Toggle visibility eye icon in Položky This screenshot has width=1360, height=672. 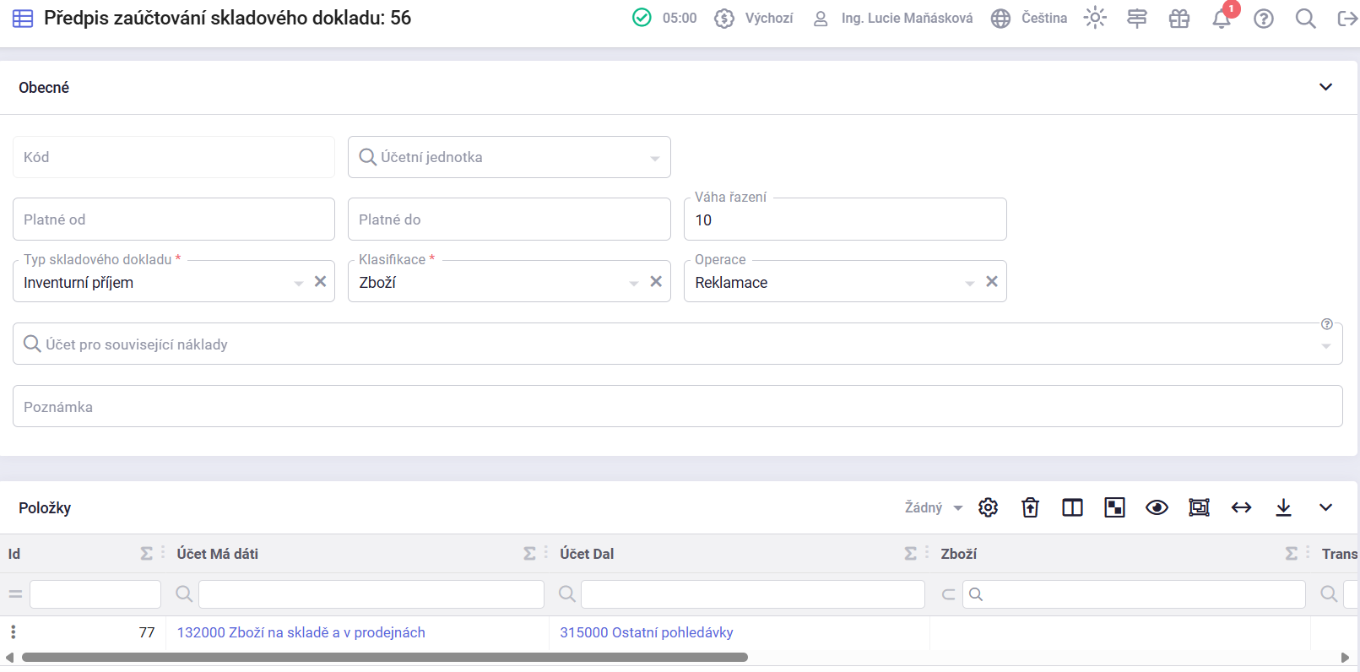coord(1157,507)
